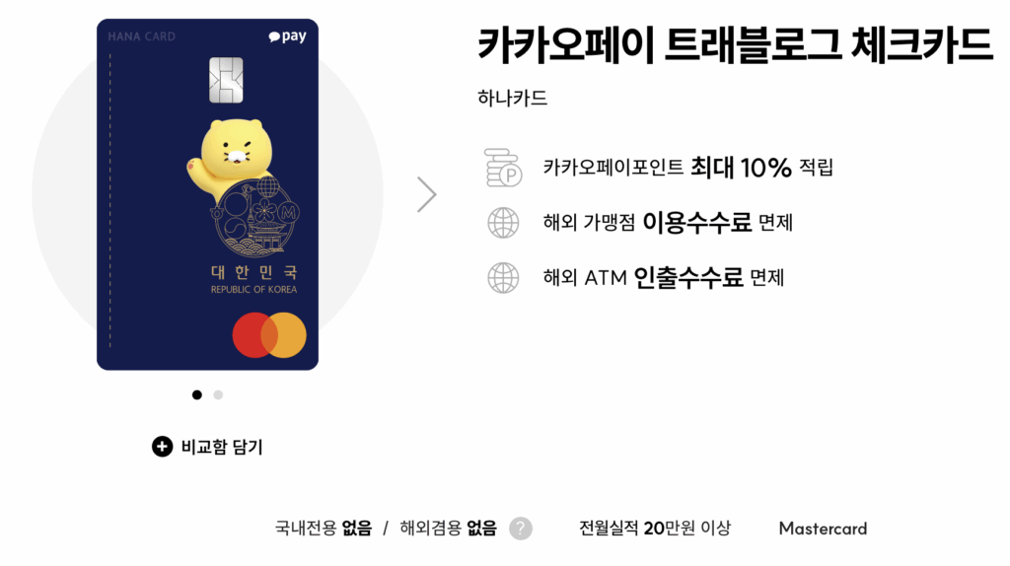Click the coin stack point icon
Viewport: 1010px width, 566px height.
click(x=503, y=168)
